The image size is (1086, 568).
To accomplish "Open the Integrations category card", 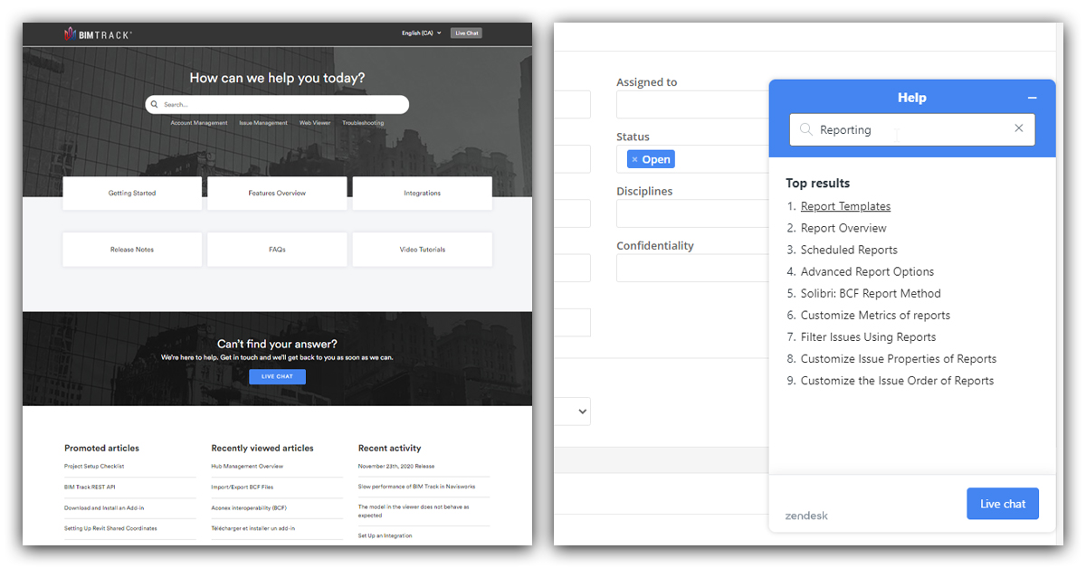I will pos(423,194).
